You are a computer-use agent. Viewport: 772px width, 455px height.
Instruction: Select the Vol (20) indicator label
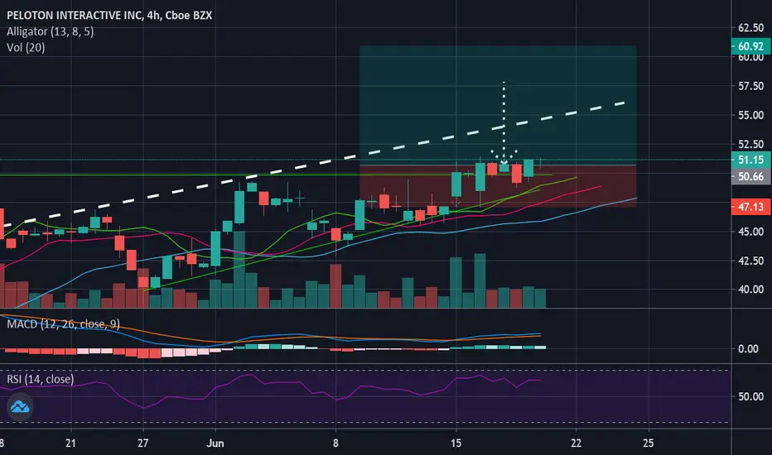[x=26, y=48]
